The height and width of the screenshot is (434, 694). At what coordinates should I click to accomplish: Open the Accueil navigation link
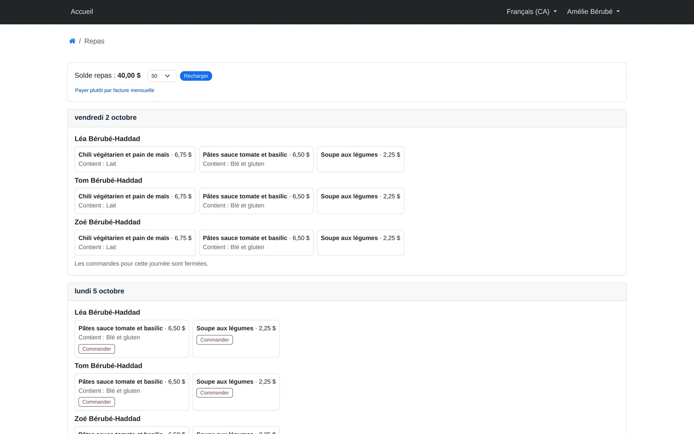pos(82,12)
